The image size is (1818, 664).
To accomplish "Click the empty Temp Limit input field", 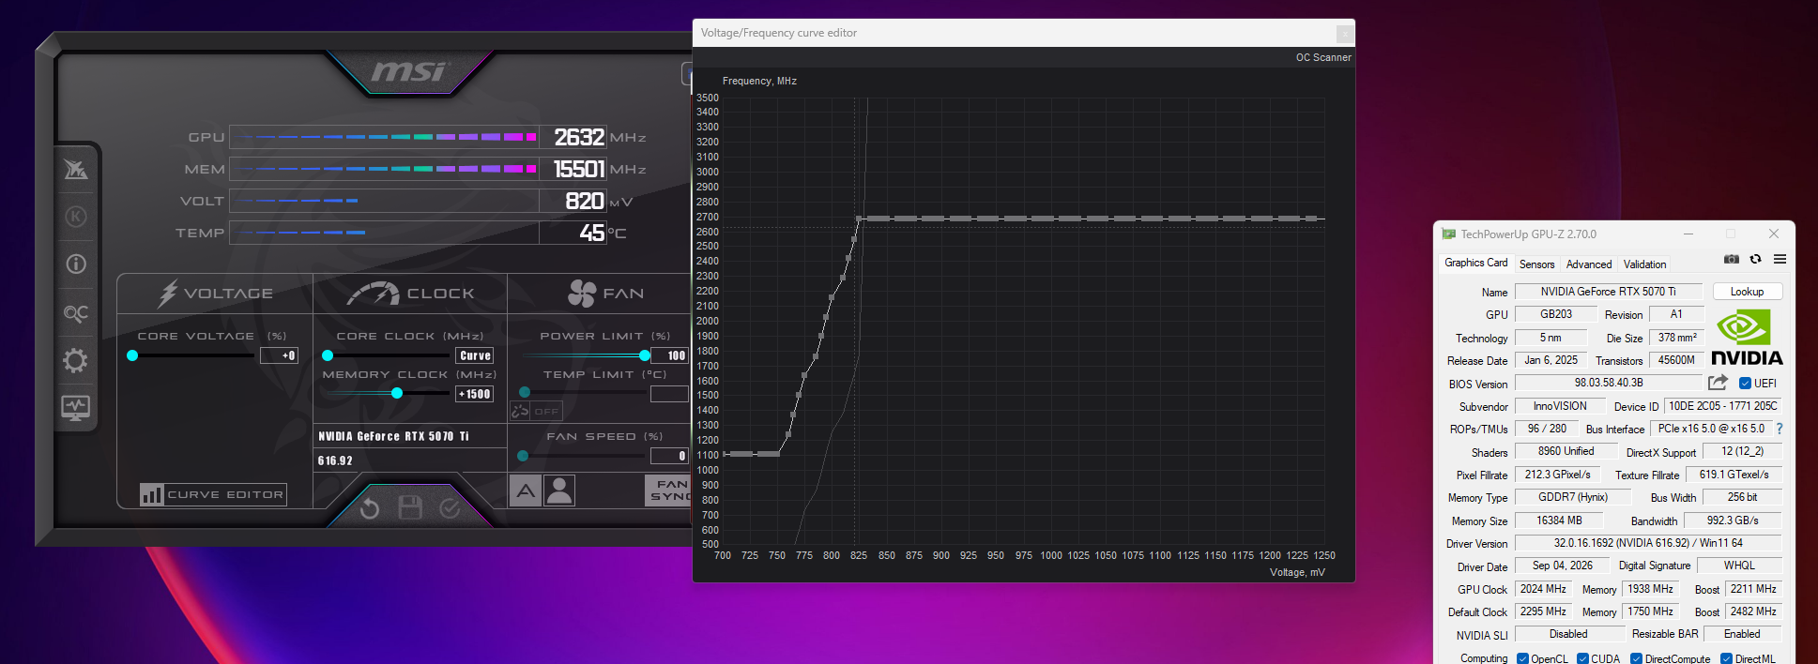I will 669,393.
